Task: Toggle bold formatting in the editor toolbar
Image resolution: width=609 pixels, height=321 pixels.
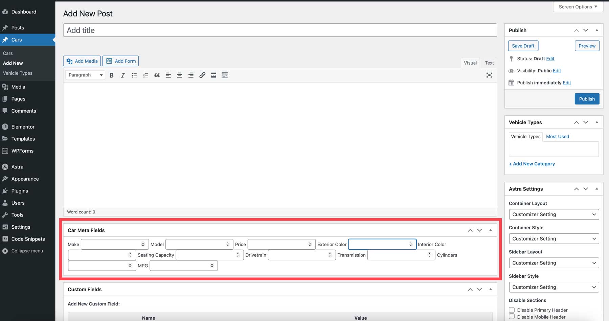Action: point(112,75)
